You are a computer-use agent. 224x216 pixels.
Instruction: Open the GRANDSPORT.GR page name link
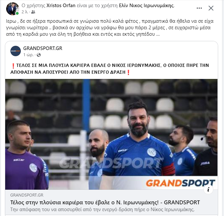pos(43,48)
